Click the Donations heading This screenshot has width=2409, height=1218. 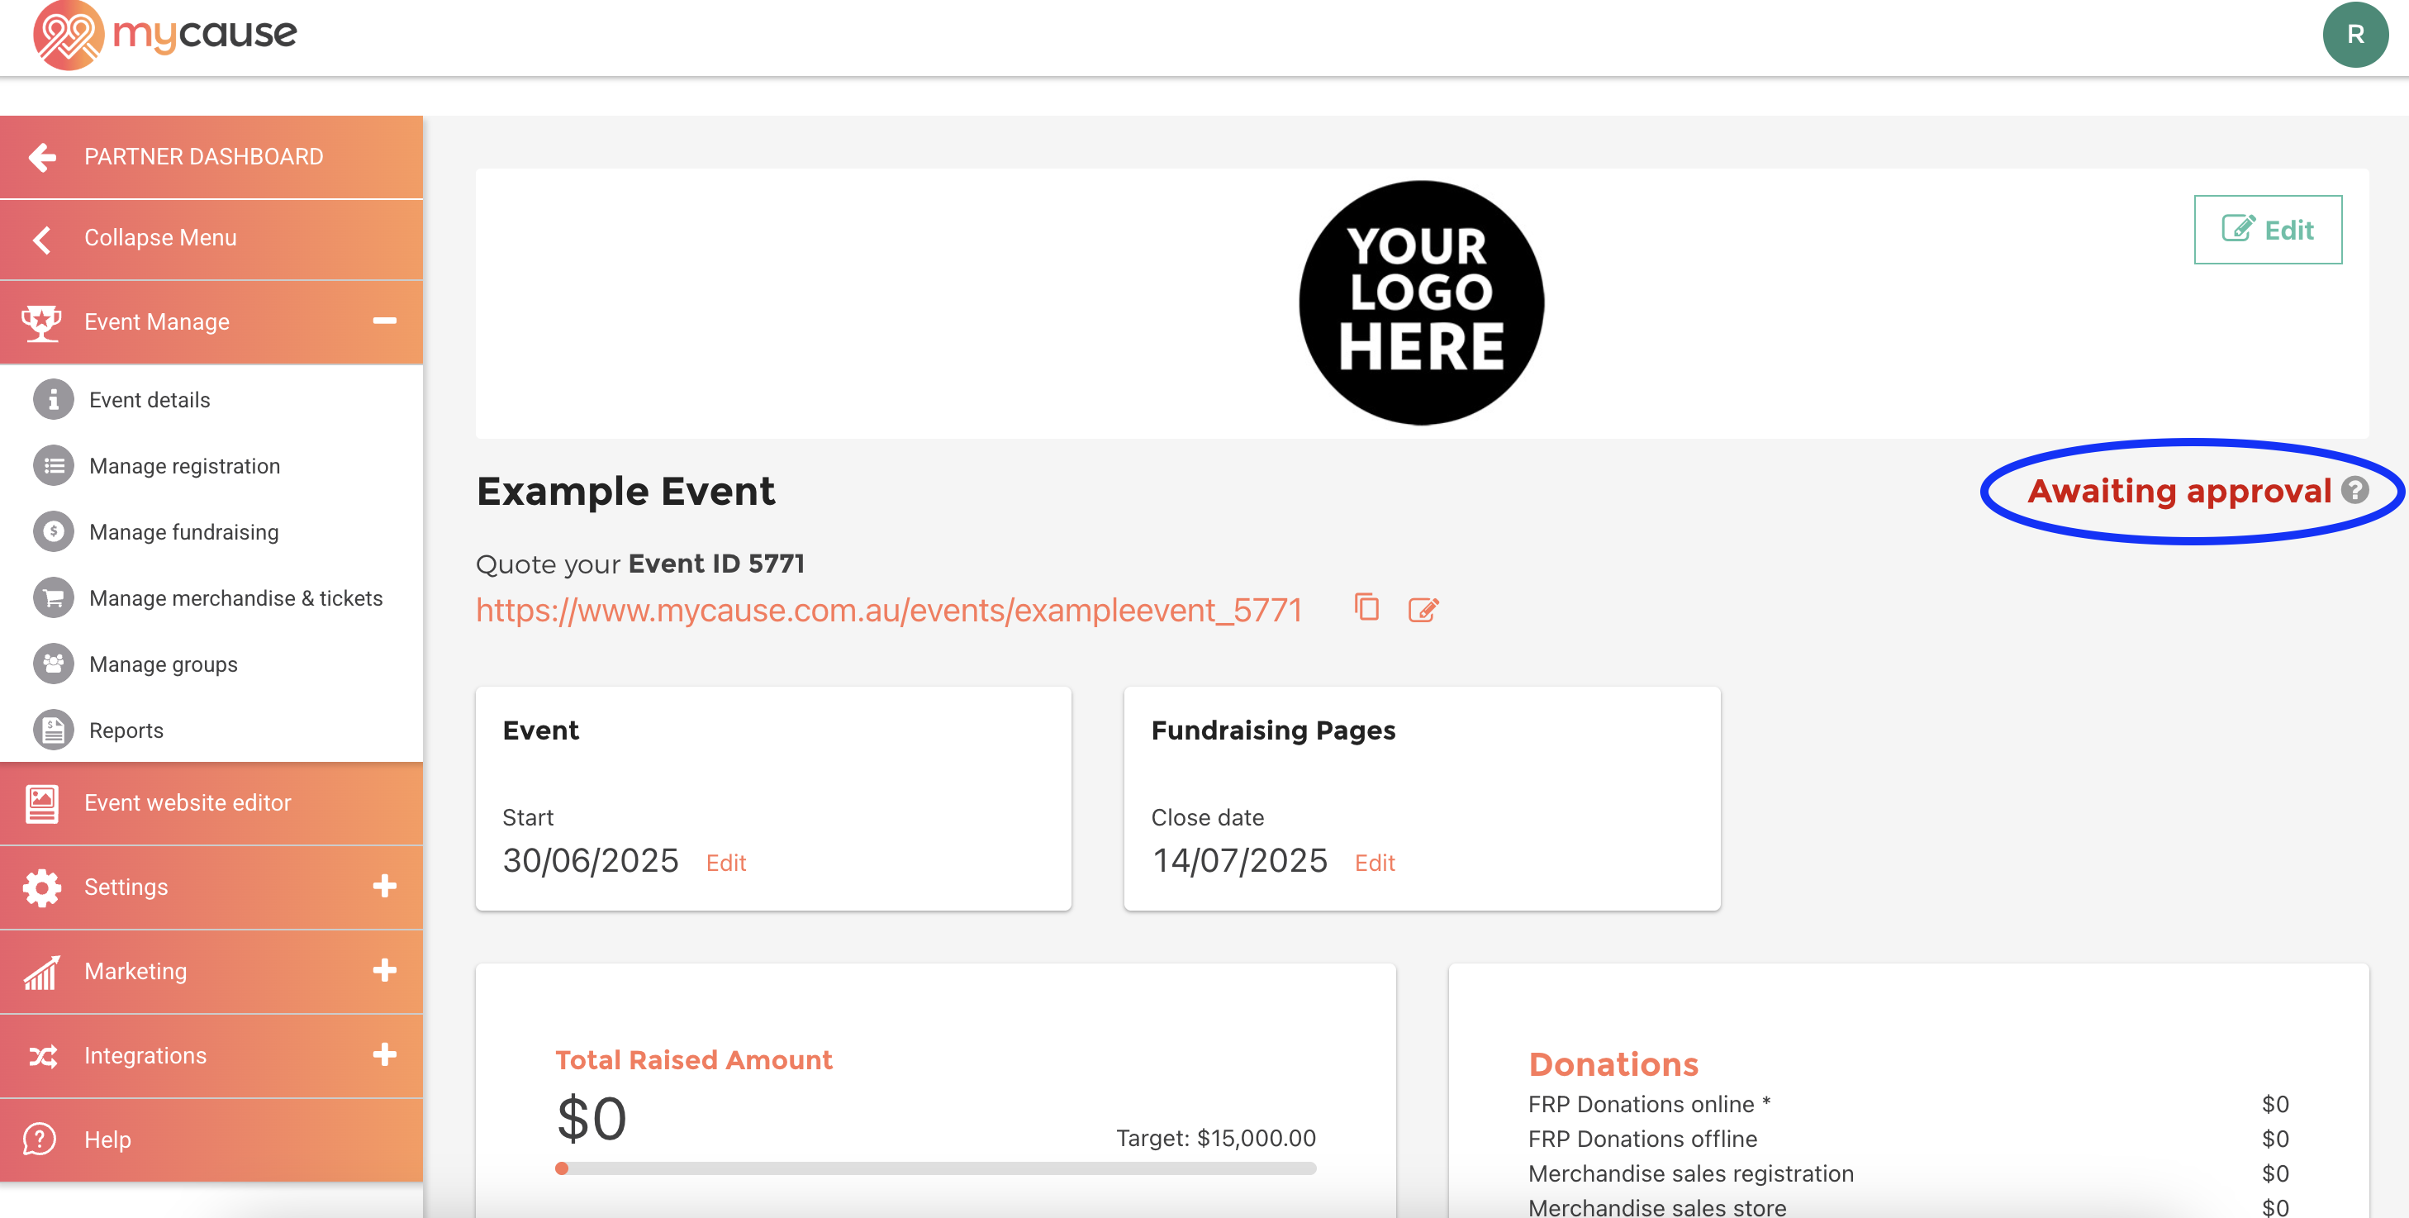tap(1613, 1064)
